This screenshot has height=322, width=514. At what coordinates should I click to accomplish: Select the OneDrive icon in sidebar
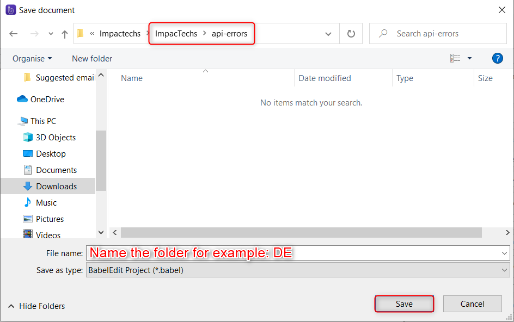click(21, 99)
